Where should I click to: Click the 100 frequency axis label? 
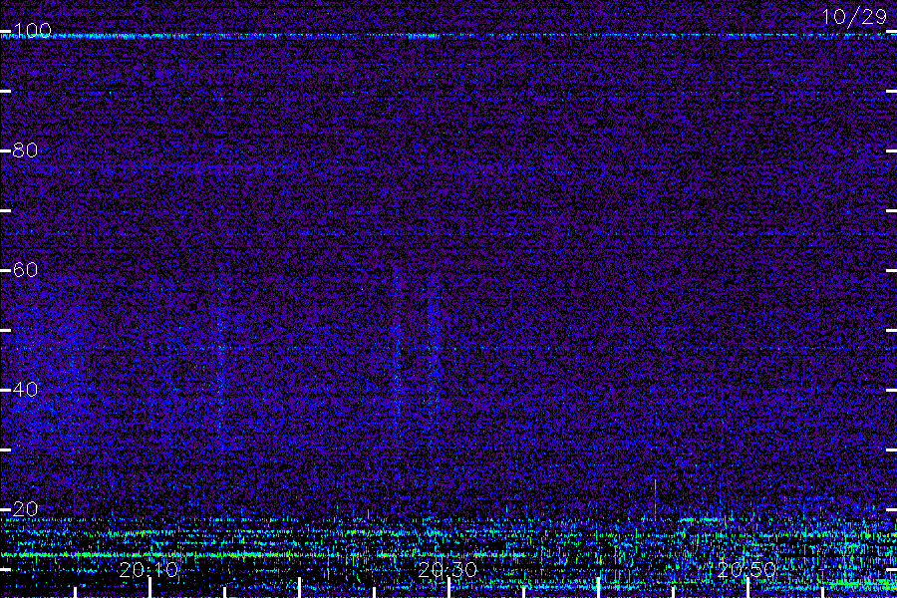tap(32, 30)
